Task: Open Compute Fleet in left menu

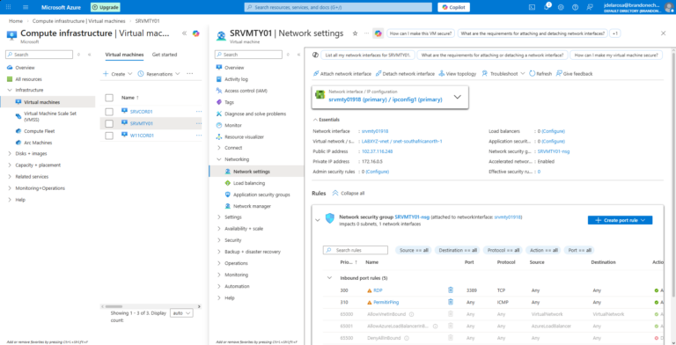Action: 40,131
